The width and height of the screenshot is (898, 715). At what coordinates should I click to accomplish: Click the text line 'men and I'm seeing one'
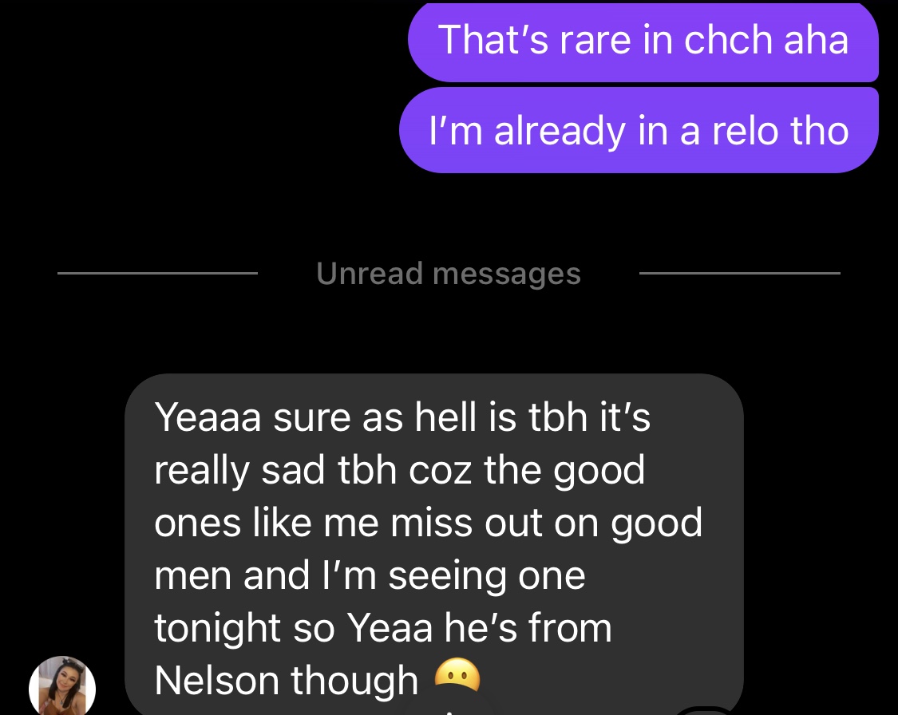click(x=370, y=575)
